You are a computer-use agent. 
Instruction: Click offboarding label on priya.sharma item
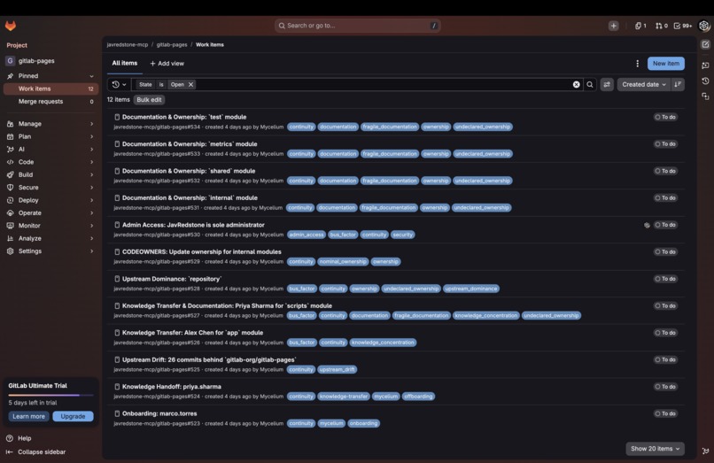click(418, 397)
